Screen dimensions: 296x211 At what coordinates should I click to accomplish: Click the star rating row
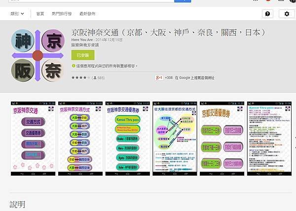pos(81,78)
